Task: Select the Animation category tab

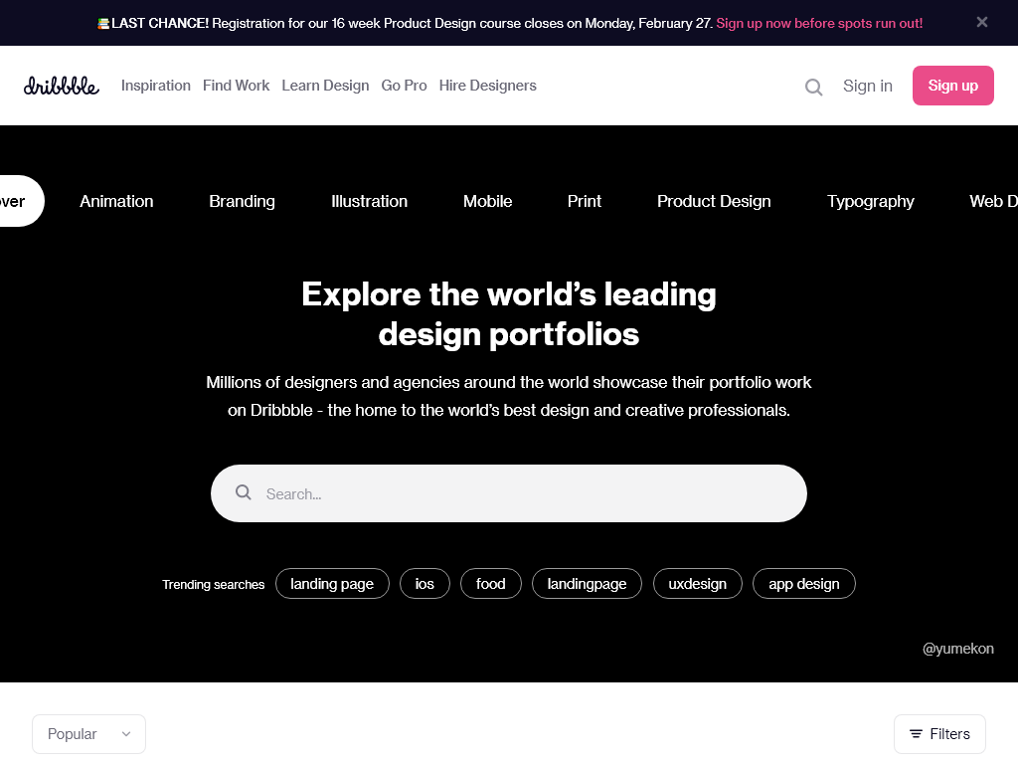Action: coord(117,201)
